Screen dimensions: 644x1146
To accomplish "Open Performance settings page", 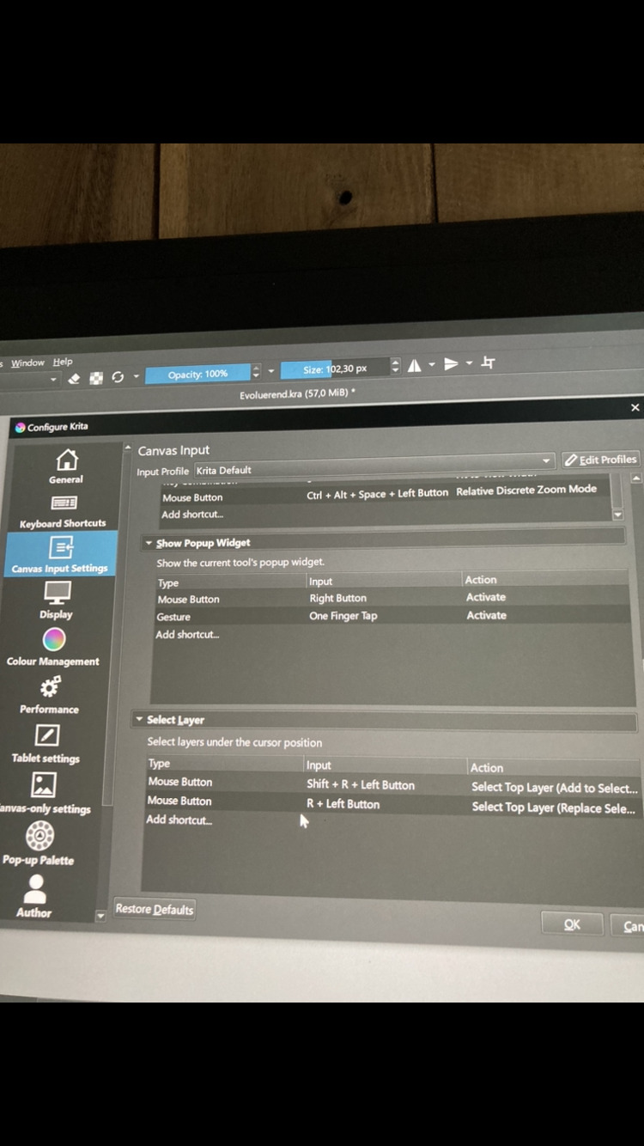I will pos(50,696).
